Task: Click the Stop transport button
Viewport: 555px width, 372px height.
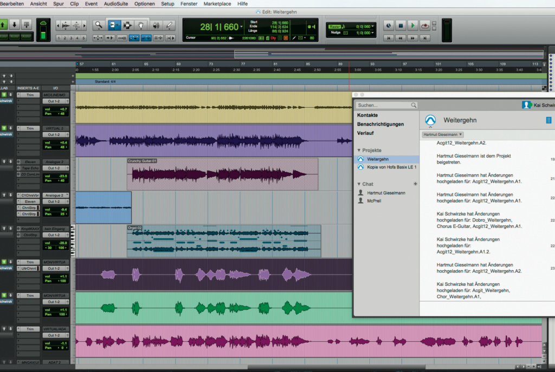Action: click(401, 25)
